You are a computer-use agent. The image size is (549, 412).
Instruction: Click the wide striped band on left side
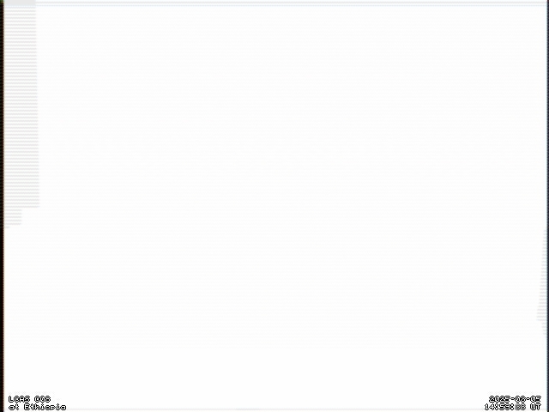click(x=21, y=106)
